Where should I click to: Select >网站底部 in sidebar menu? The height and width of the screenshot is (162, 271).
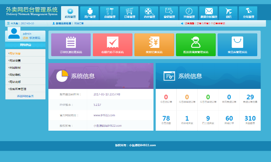click(25, 82)
